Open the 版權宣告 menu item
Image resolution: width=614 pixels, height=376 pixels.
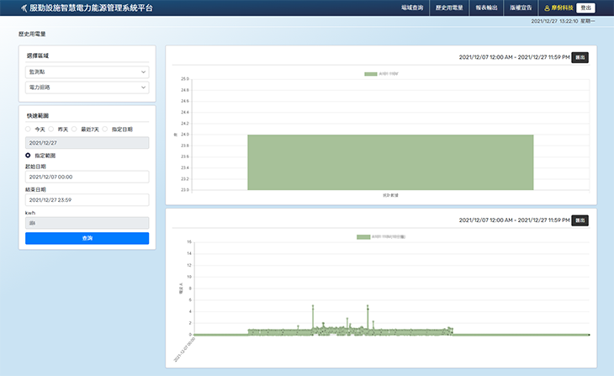[x=521, y=8]
